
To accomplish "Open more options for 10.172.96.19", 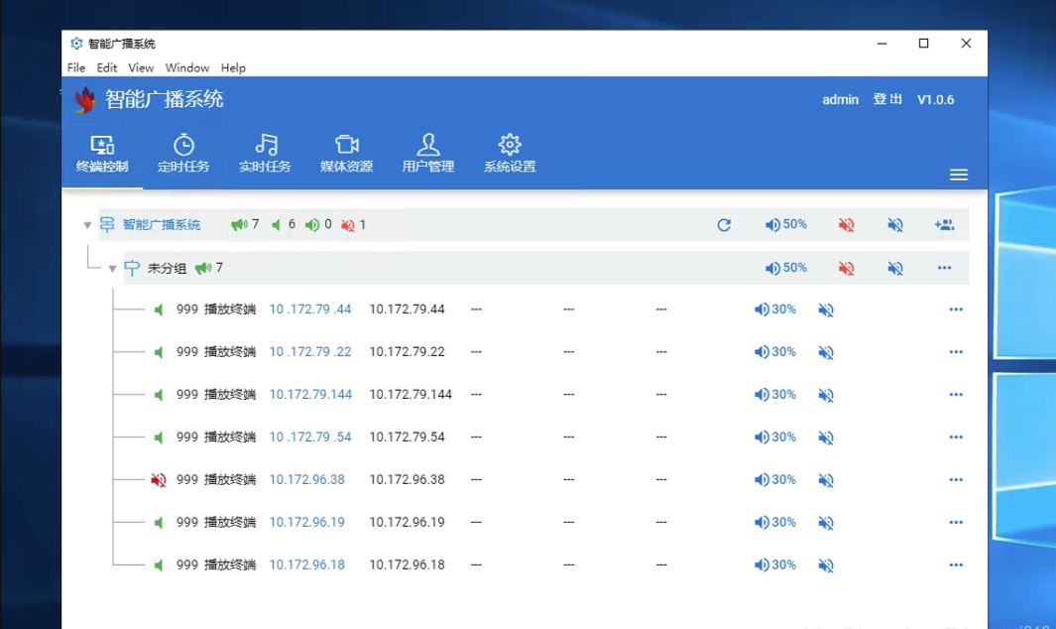I will tap(956, 522).
